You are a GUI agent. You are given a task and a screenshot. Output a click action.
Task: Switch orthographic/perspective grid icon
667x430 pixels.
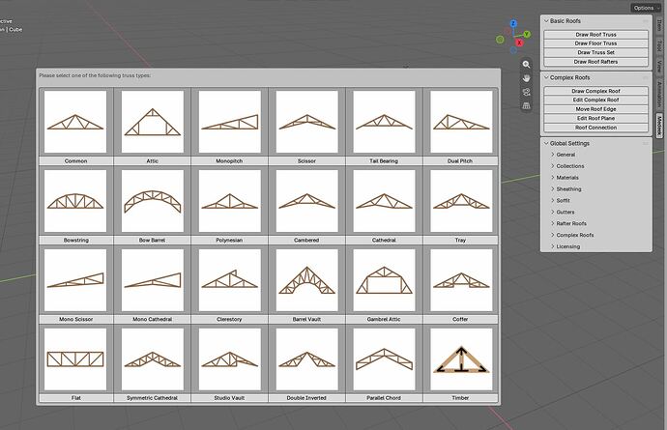pyautogui.click(x=526, y=105)
